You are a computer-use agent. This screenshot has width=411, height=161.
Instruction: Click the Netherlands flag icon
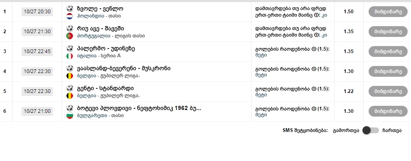(69, 16)
